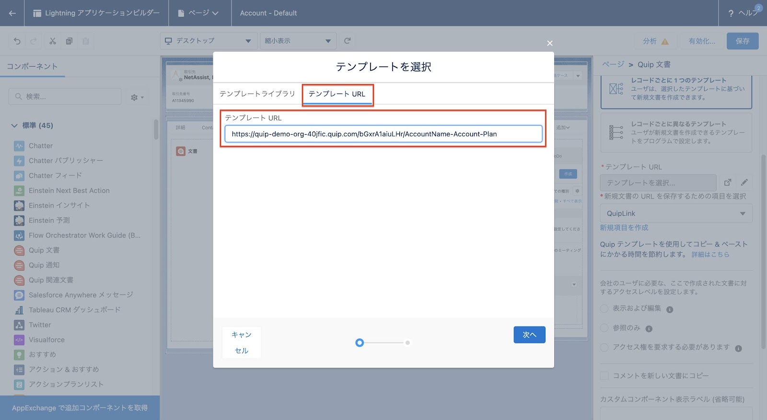Select the アクションプランリスト component

[x=59, y=384]
